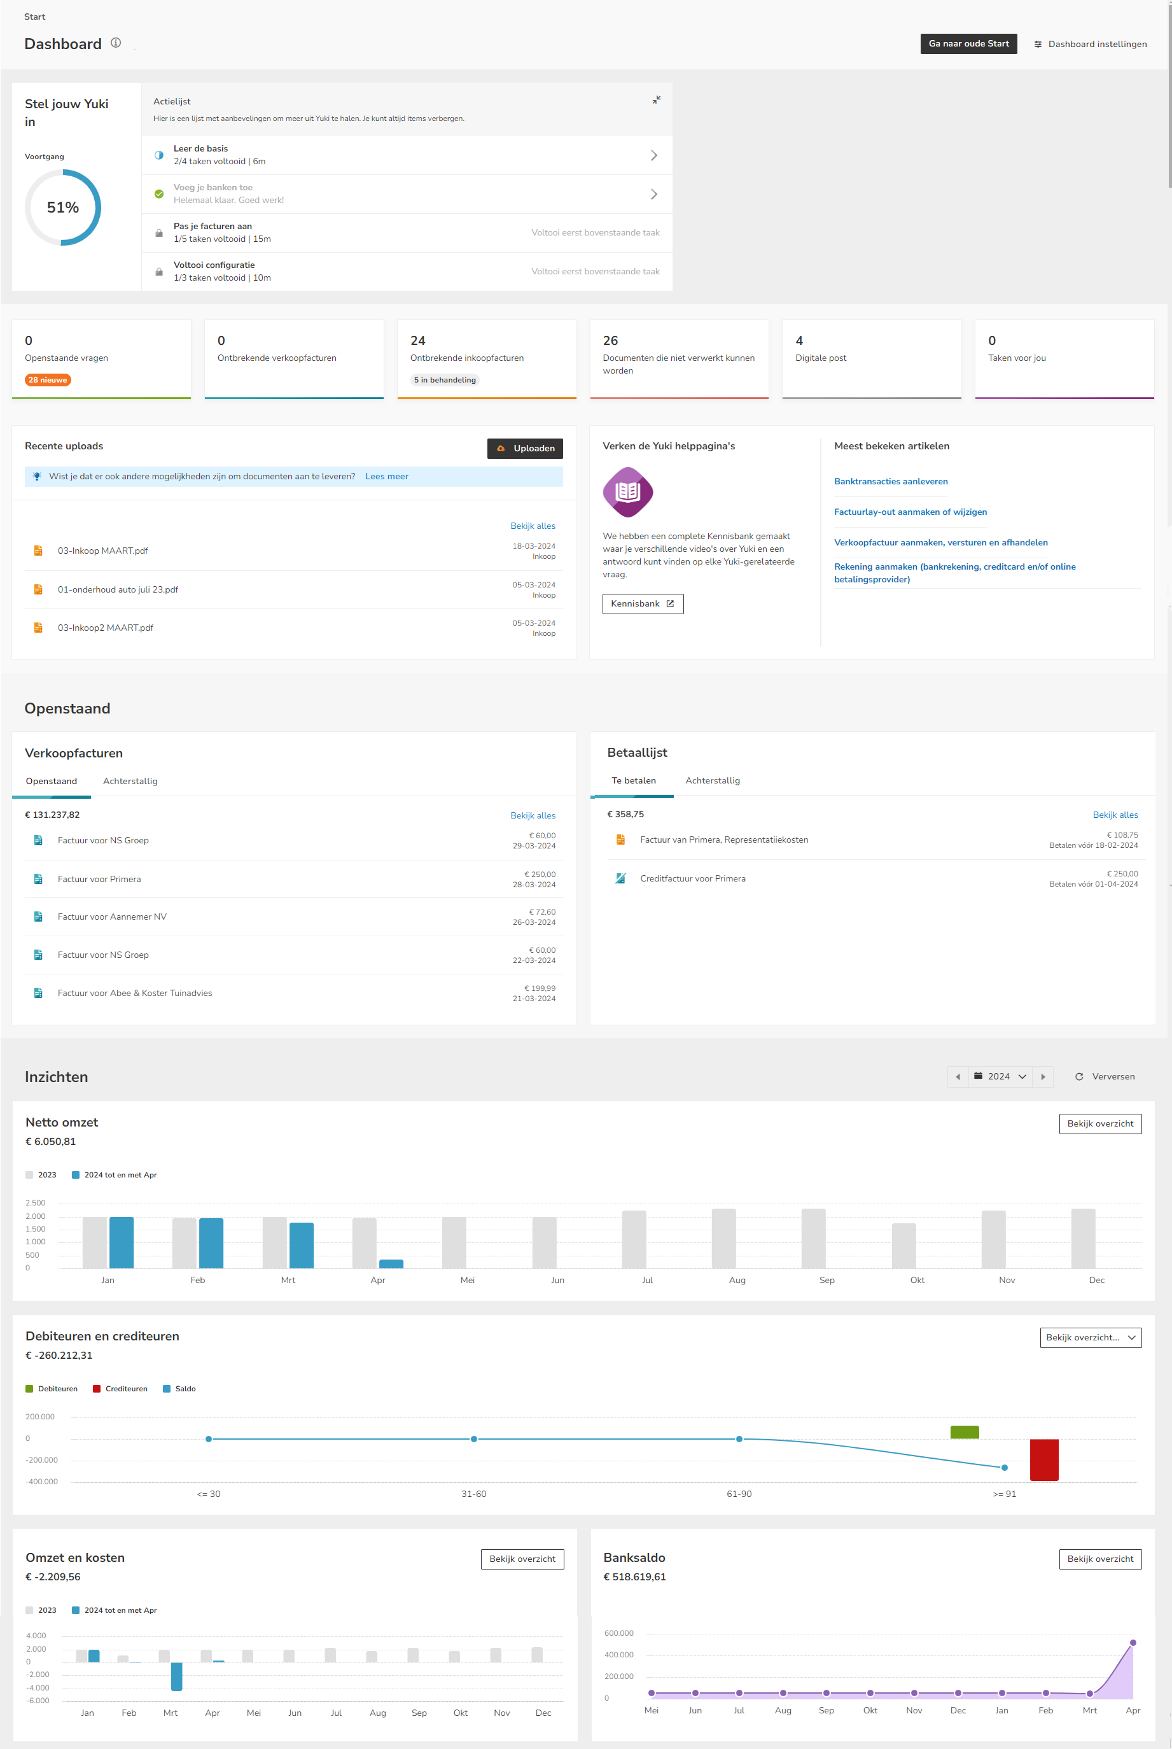Open the Verkoopfactuur aanmaken, versturen en afhandelen article
The width and height of the screenshot is (1172, 1749).
pyautogui.click(x=941, y=543)
